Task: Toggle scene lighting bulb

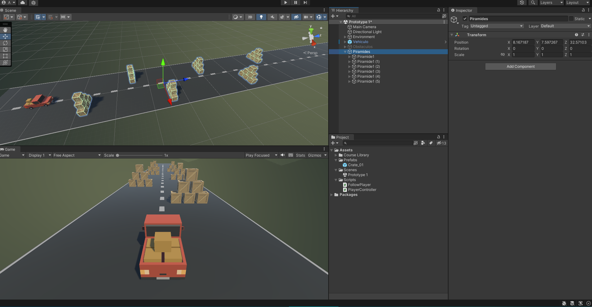Action: 261,17
